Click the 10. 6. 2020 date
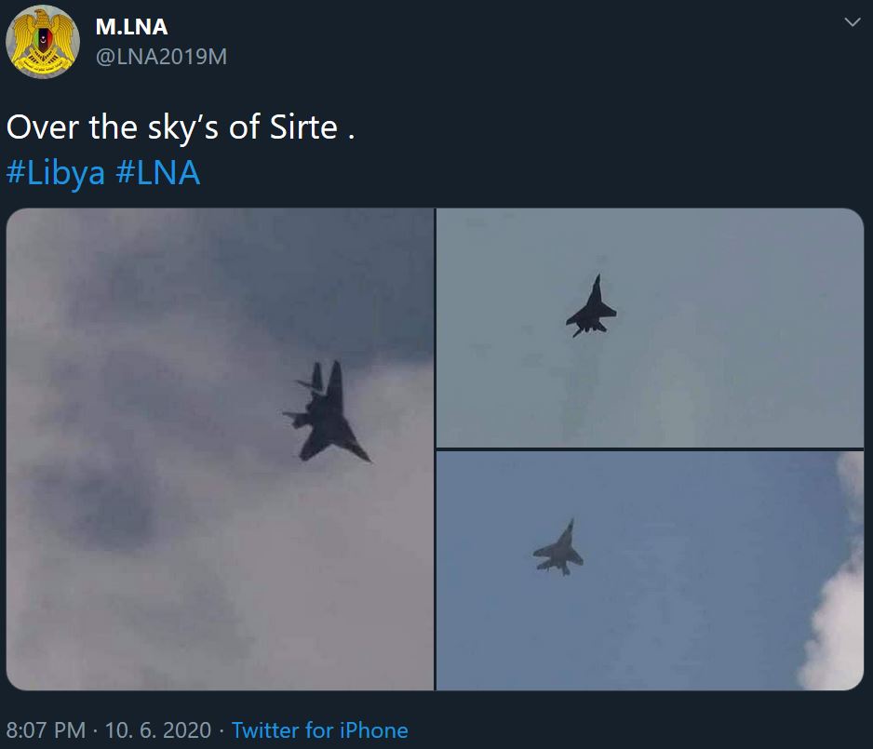Viewport: 873px width, 749px height. (157, 730)
